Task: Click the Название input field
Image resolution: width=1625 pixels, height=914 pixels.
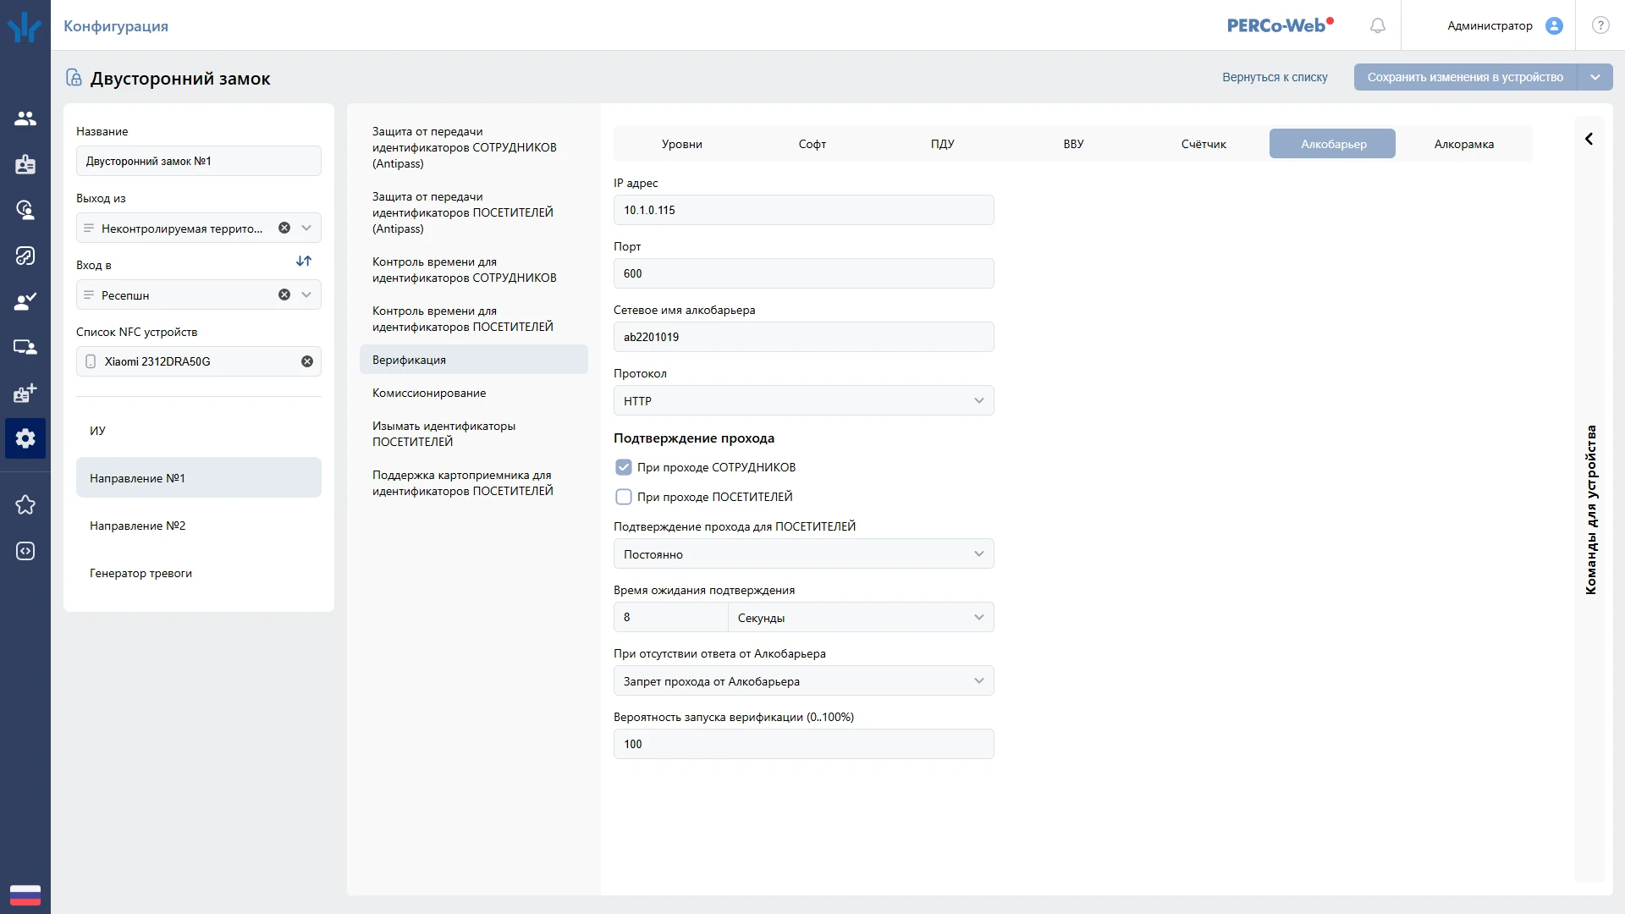Action: pyautogui.click(x=199, y=161)
